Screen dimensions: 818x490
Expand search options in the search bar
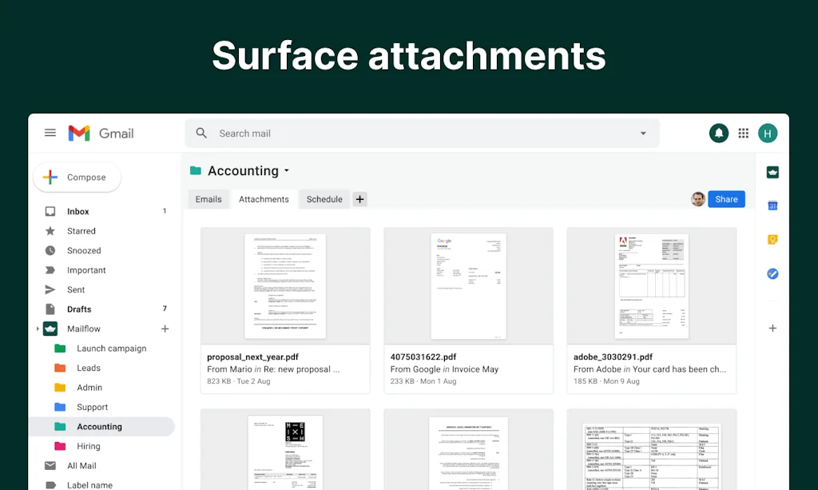643,133
